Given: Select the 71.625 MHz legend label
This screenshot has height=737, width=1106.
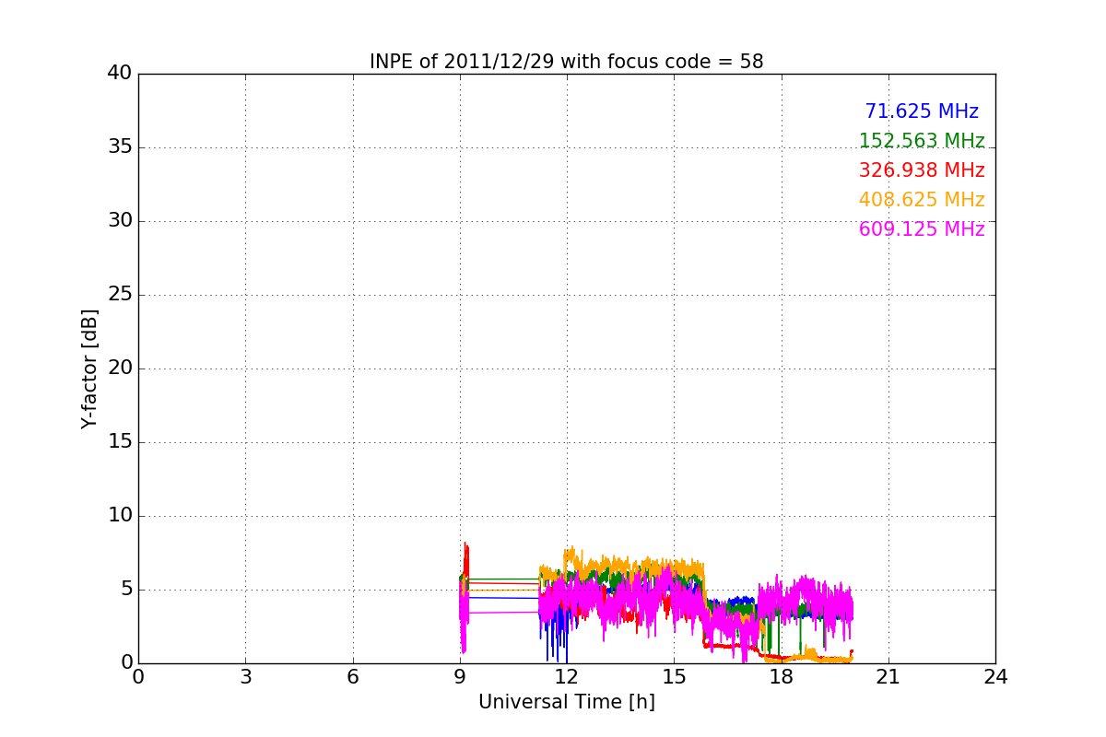Looking at the screenshot, I should (922, 111).
